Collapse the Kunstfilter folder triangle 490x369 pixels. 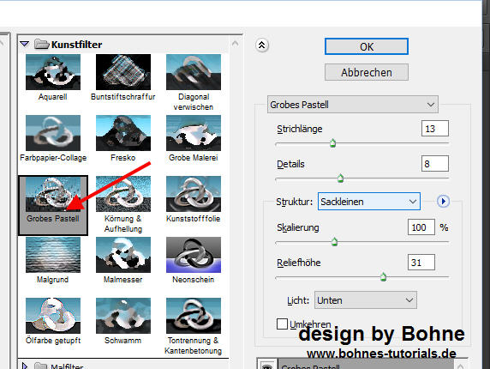click(x=24, y=44)
